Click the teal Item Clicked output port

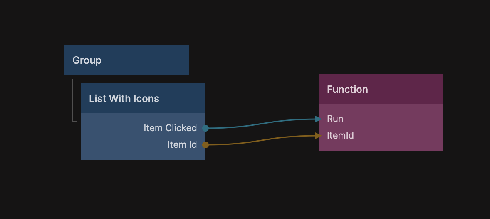pos(205,128)
